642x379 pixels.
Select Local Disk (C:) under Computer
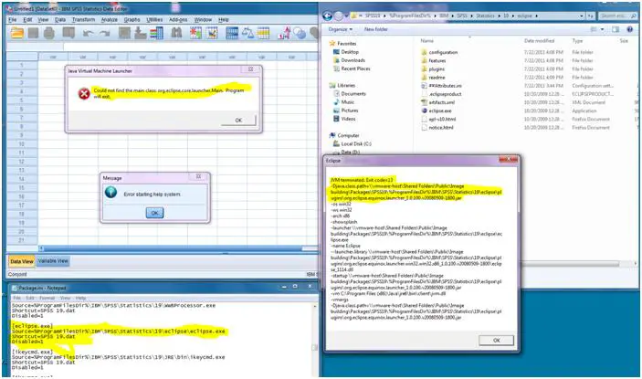[352, 143]
